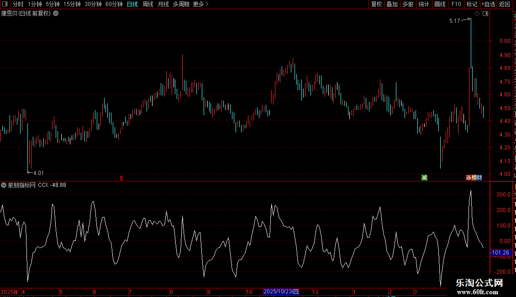Select the 1分钟 period tab
Image resolution: width=516 pixels, height=297 pixels.
point(35,4)
